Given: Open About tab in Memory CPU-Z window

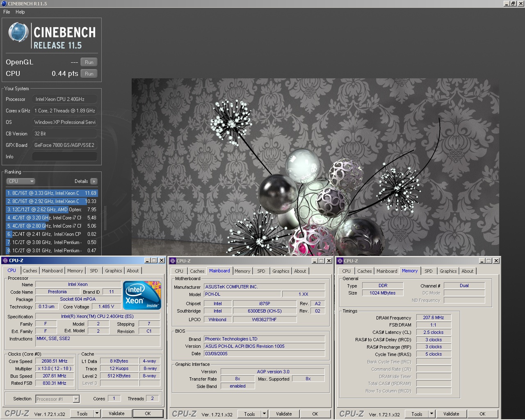Looking at the screenshot, I should point(468,271).
